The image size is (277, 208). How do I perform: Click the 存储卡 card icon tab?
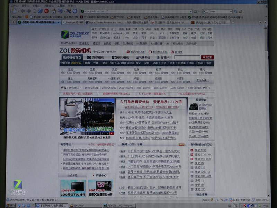click(163, 58)
